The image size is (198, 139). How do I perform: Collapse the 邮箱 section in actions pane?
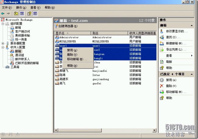pyautogui.click(x=192, y=25)
